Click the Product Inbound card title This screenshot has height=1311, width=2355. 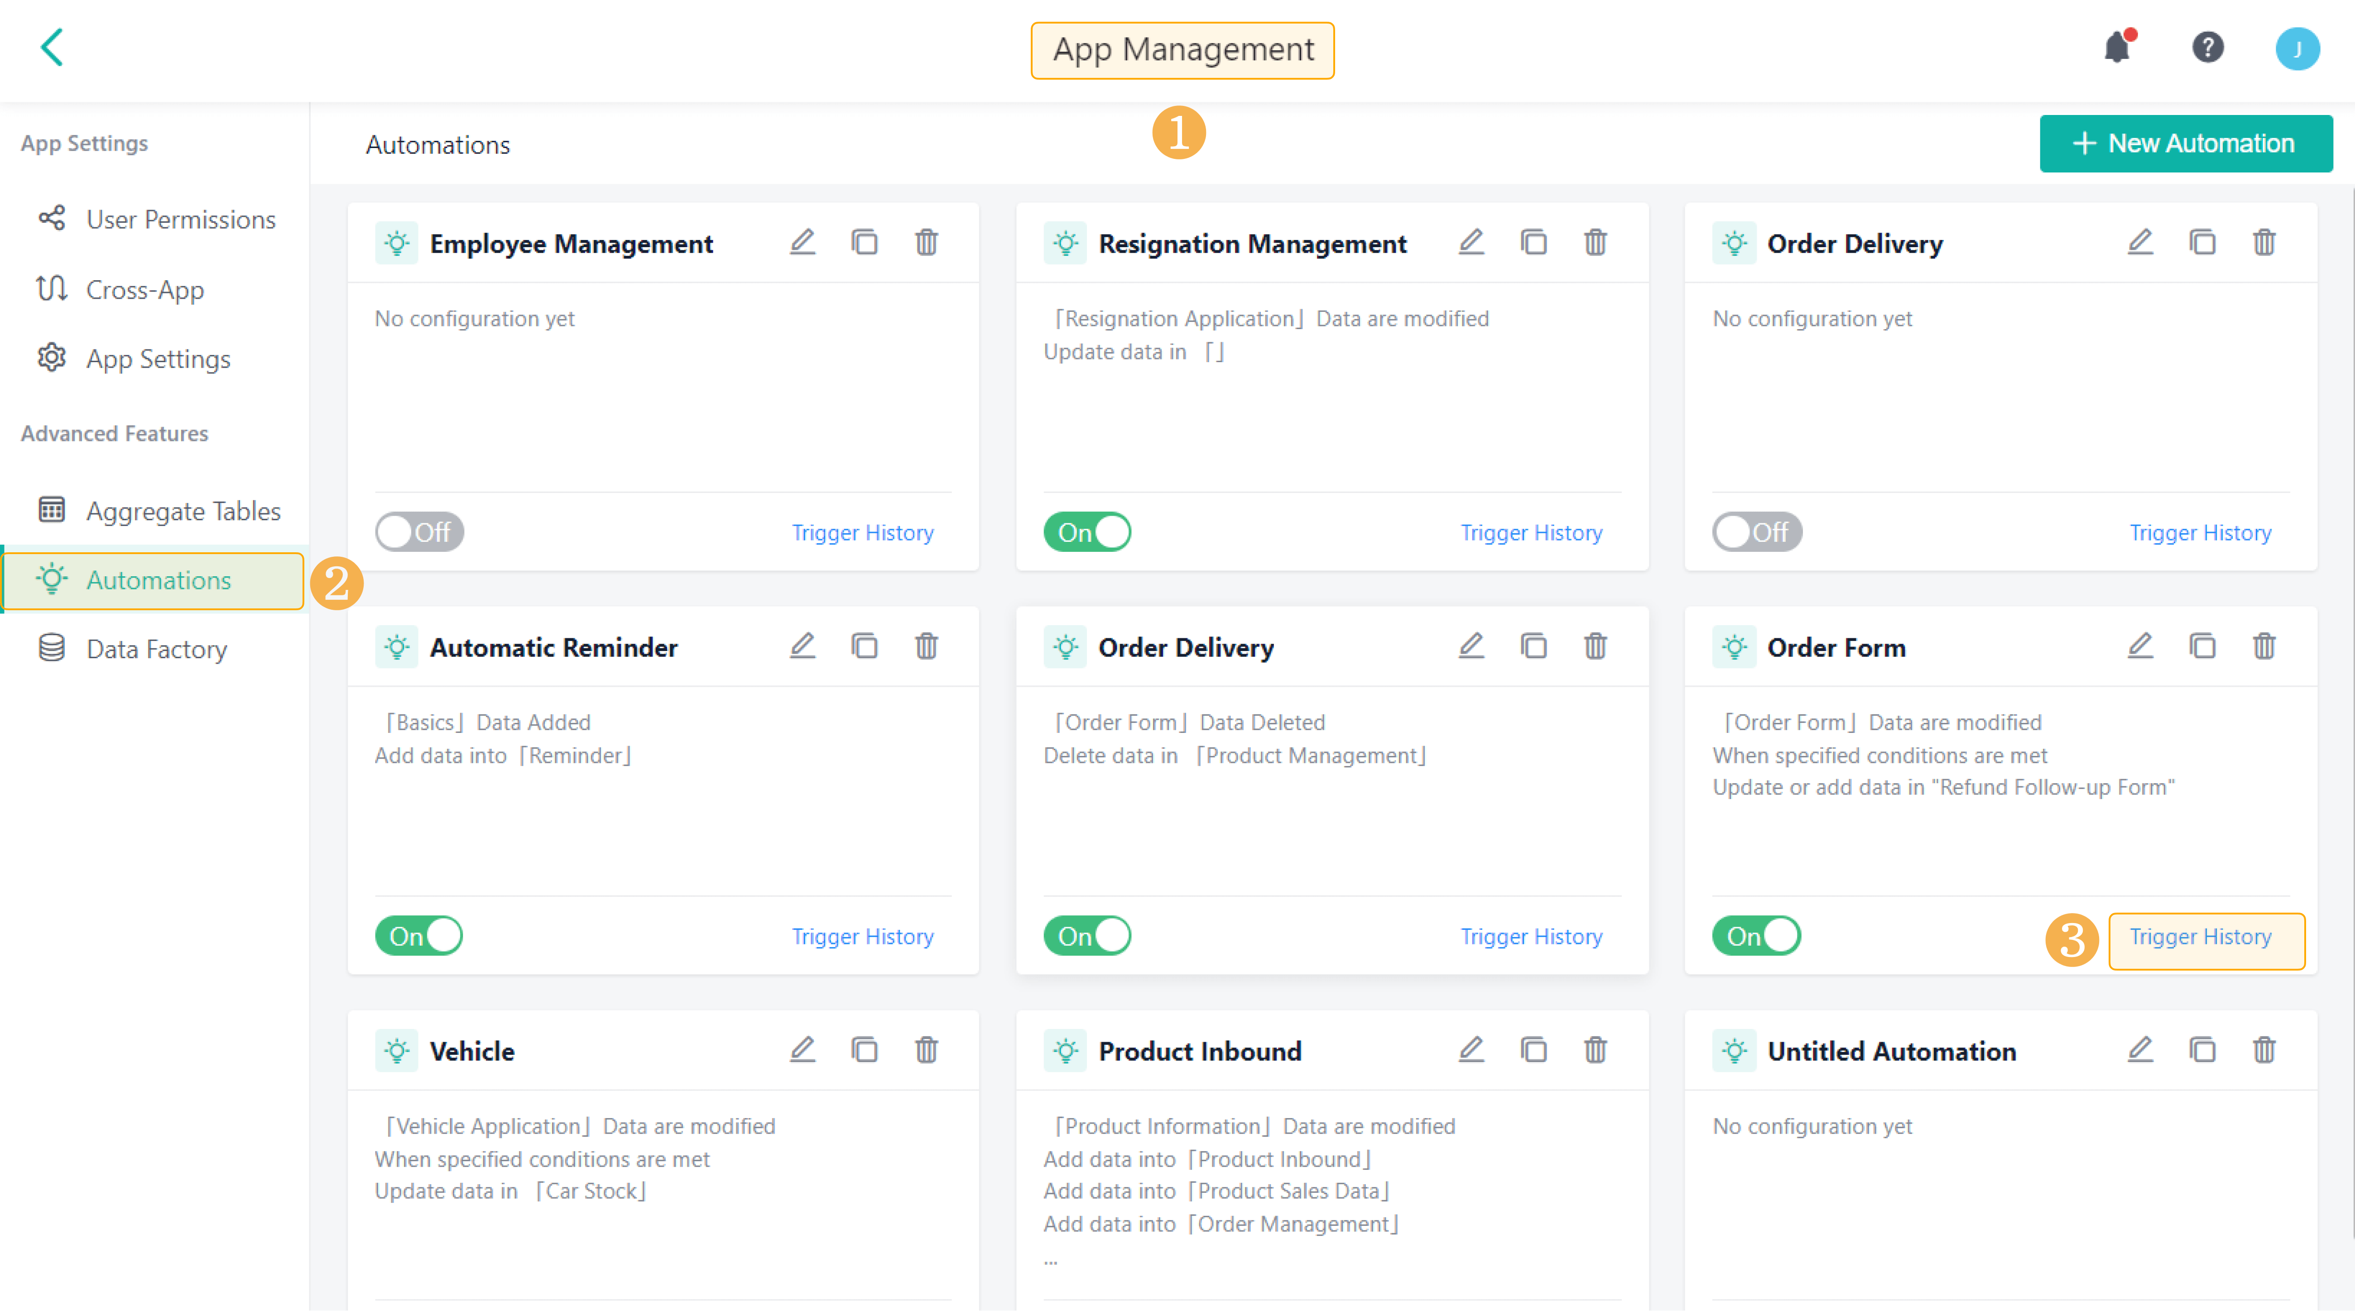(x=1200, y=1052)
